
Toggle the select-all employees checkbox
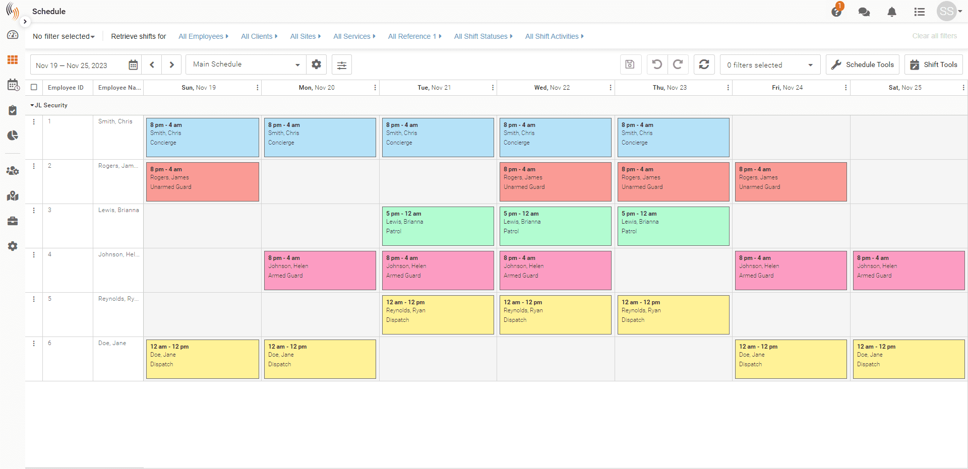tap(34, 87)
